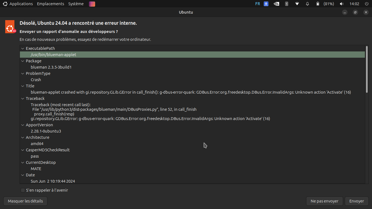Collapse the ProblemType entry
This screenshot has width=372, height=209.
point(23,73)
